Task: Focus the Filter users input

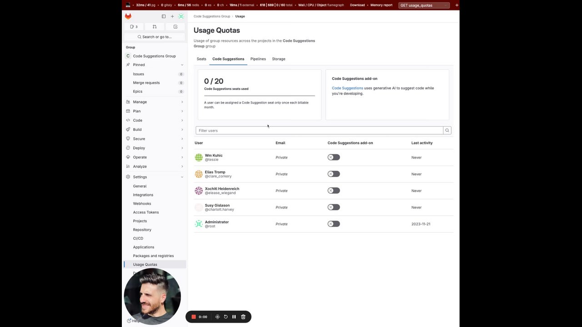Action: (320, 130)
